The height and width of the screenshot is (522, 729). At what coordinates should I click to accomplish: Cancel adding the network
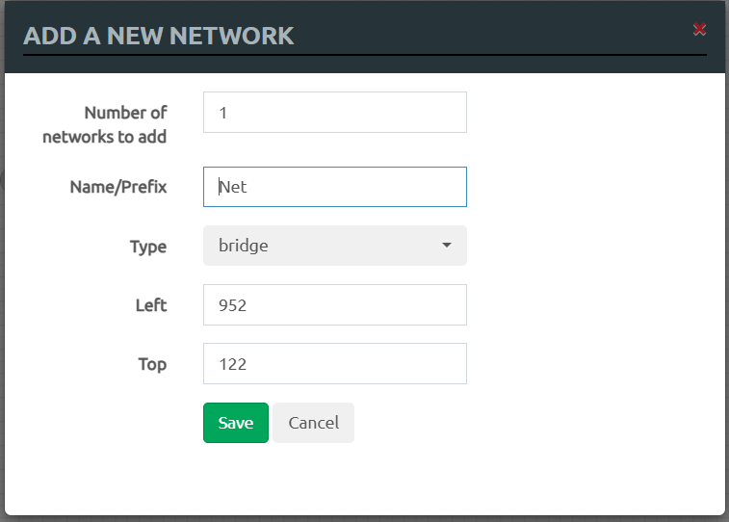[x=313, y=423]
